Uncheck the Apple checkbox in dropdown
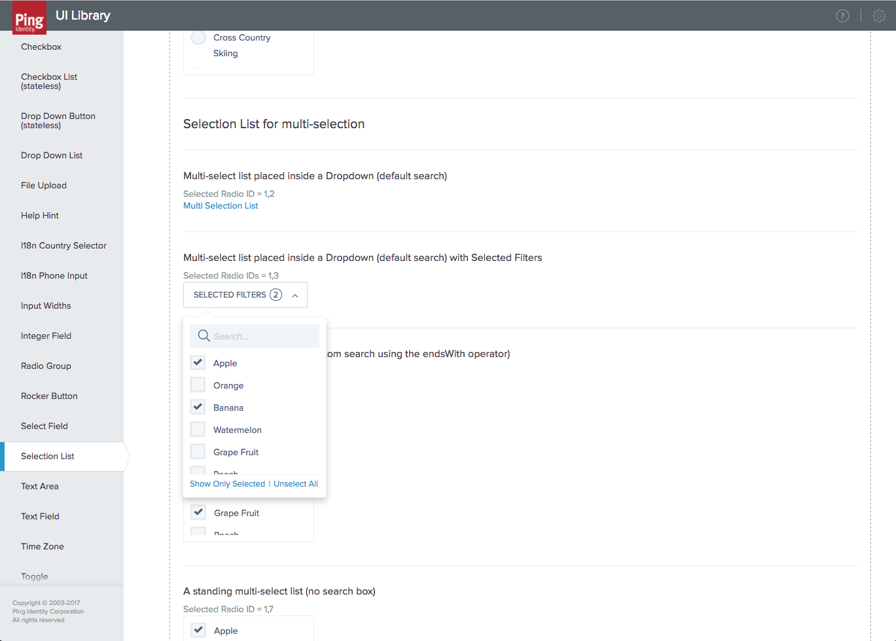The height and width of the screenshot is (641, 896). pyautogui.click(x=198, y=362)
